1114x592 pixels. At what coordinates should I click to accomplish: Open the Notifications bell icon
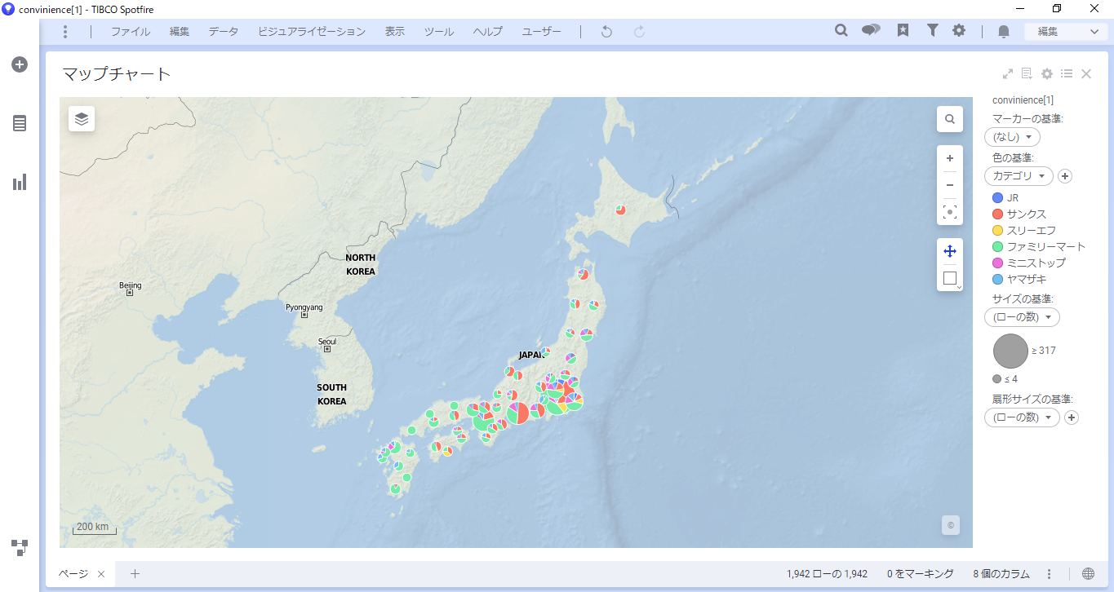[1004, 31]
